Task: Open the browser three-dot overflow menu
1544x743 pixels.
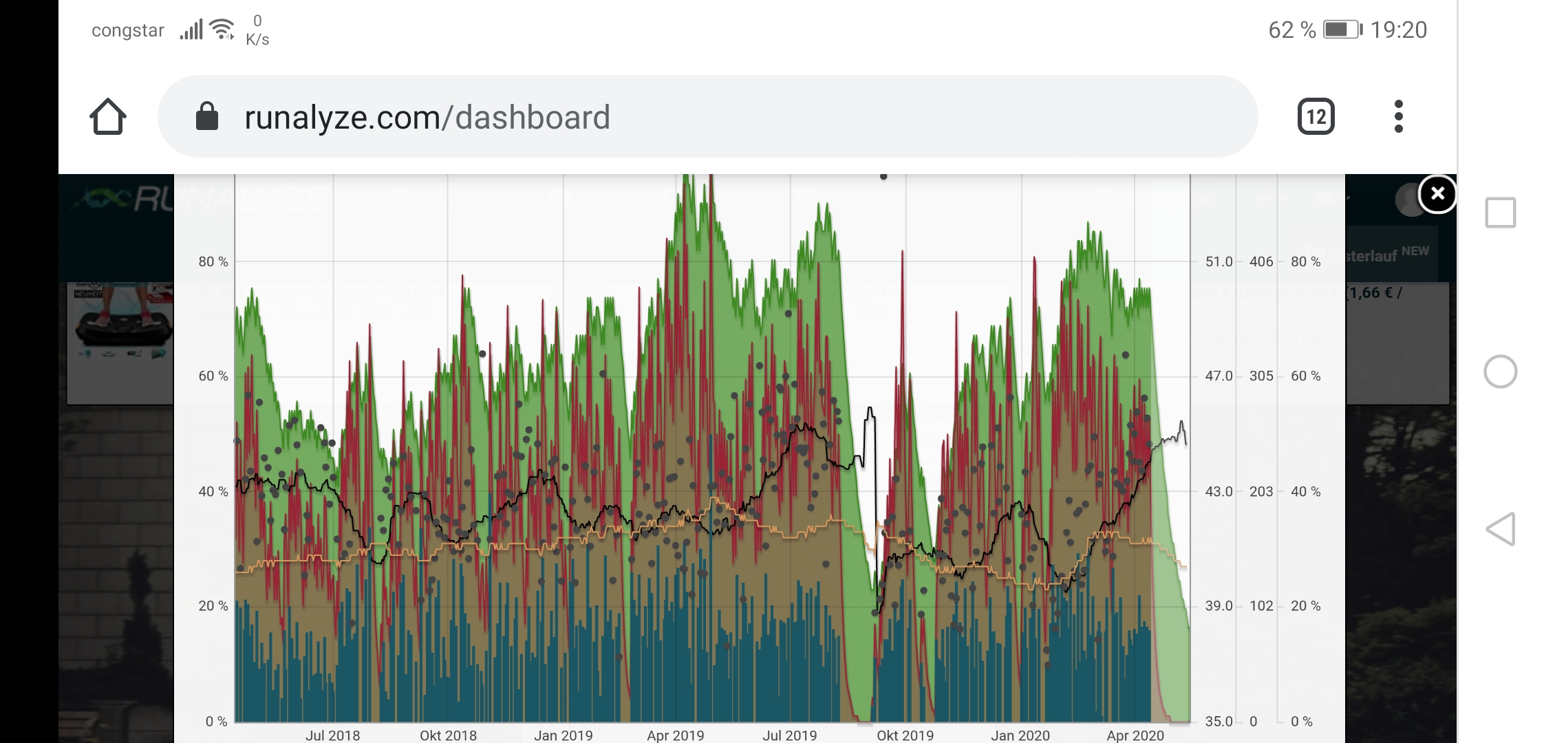Action: click(x=1397, y=117)
